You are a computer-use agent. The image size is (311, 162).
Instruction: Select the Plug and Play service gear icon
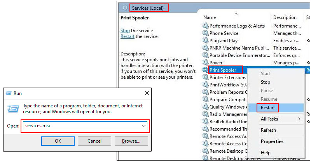click(206, 41)
